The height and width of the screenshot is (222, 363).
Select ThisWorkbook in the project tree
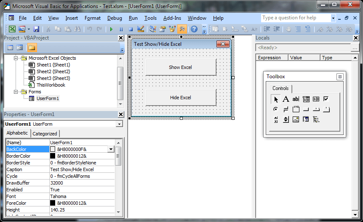[51, 85]
